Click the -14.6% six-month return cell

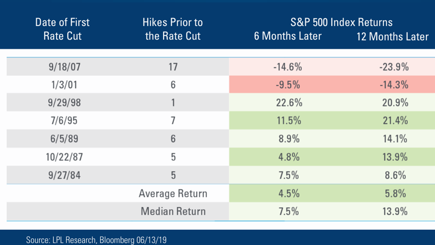(287, 67)
